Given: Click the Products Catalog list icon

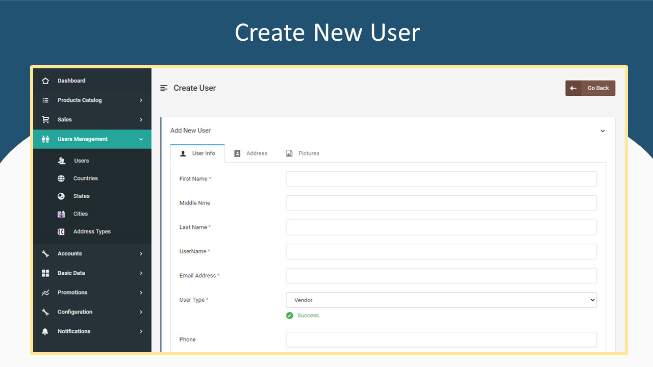Looking at the screenshot, I should pyautogui.click(x=45, y=100).
